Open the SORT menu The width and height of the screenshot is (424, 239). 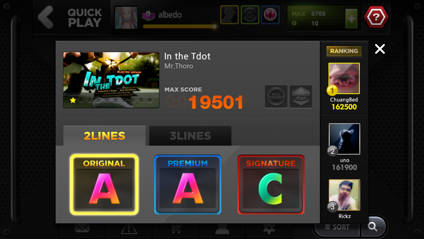point(337,227)
